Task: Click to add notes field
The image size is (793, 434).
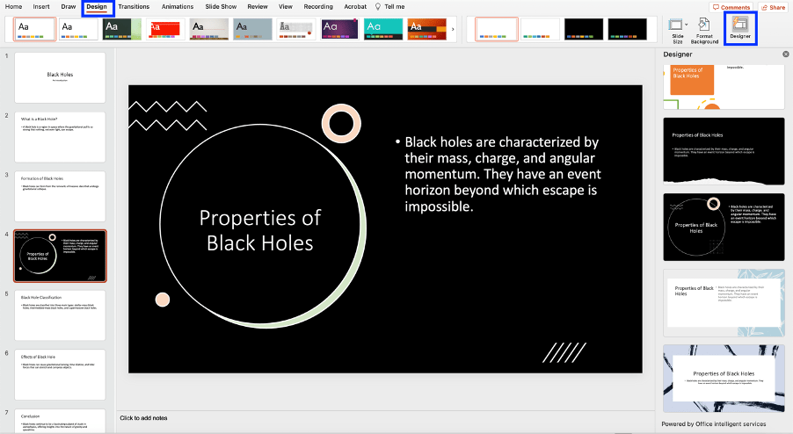Action: 143,418
